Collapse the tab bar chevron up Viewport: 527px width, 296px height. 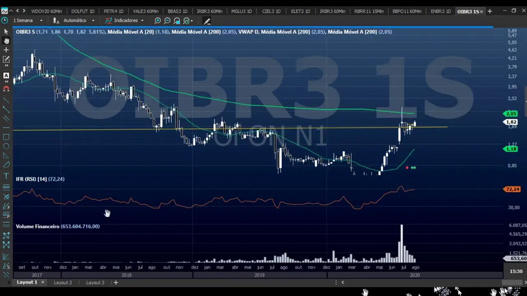[x=11, y=11]
